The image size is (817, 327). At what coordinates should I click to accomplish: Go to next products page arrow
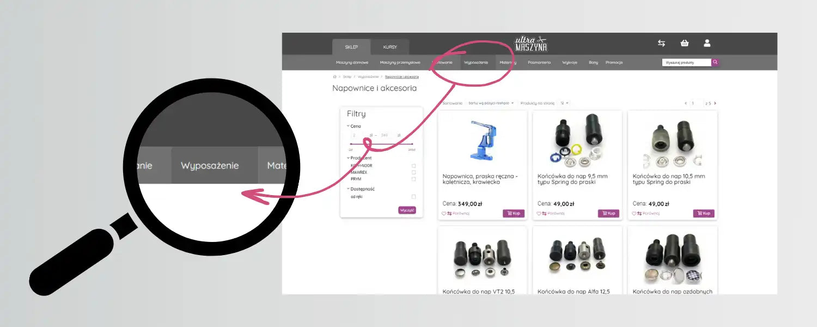[x=715, y=103]
